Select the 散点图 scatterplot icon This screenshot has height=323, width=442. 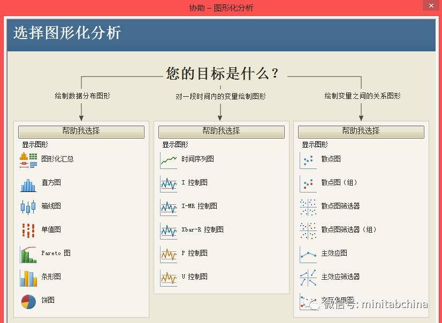(308, 159)
